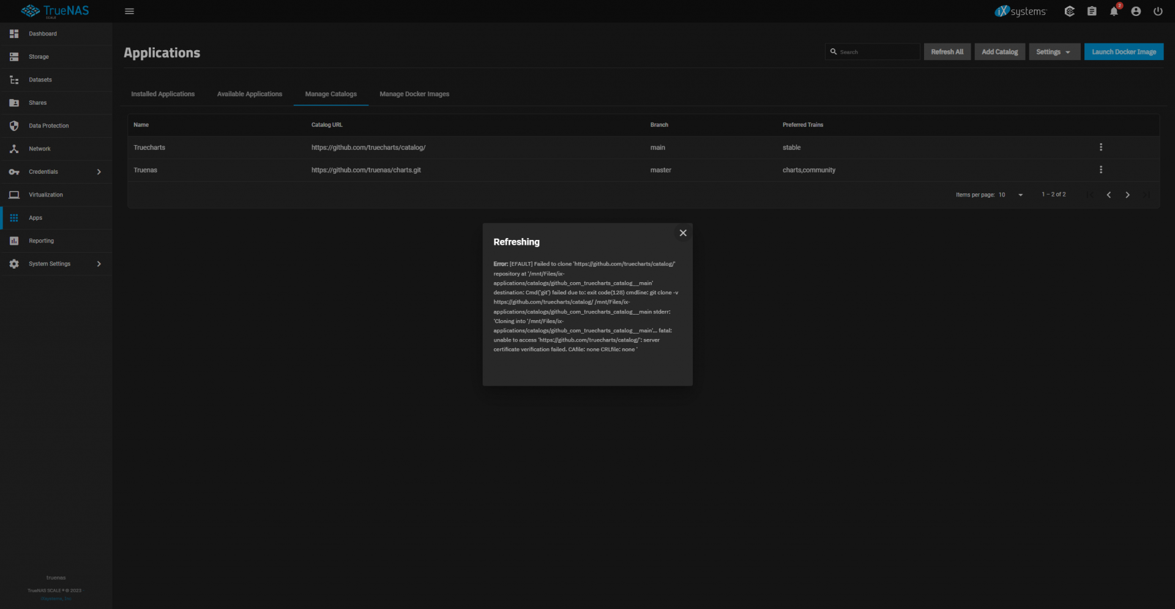Screen dimensions: 1175x609
Task: Open the alerts bell icon
Action: tap(1114, 11)
